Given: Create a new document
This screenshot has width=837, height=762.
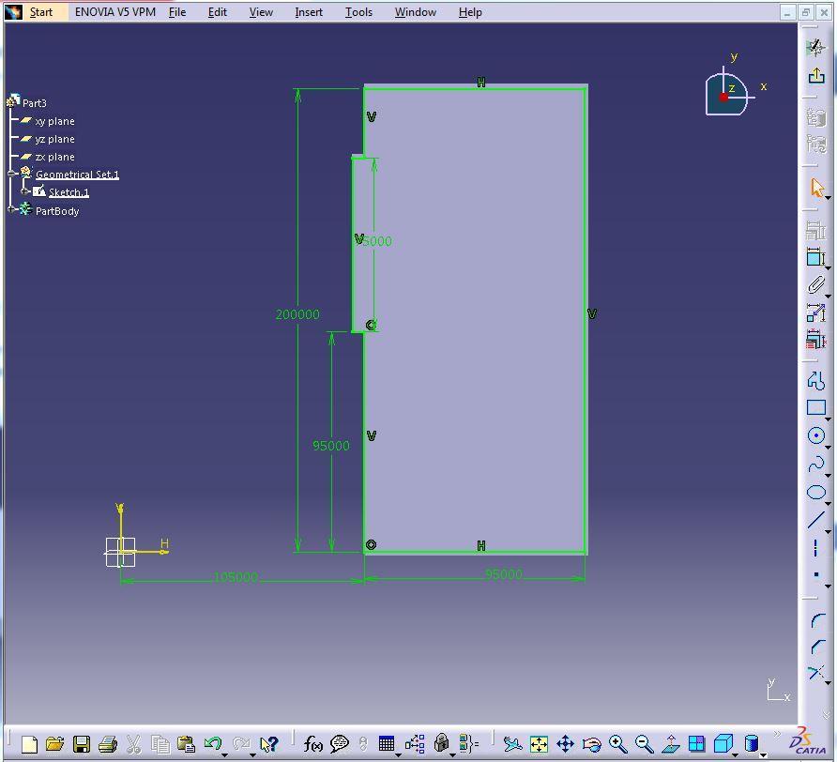Looking at the screenshot, I should click(x=29, y=743).
